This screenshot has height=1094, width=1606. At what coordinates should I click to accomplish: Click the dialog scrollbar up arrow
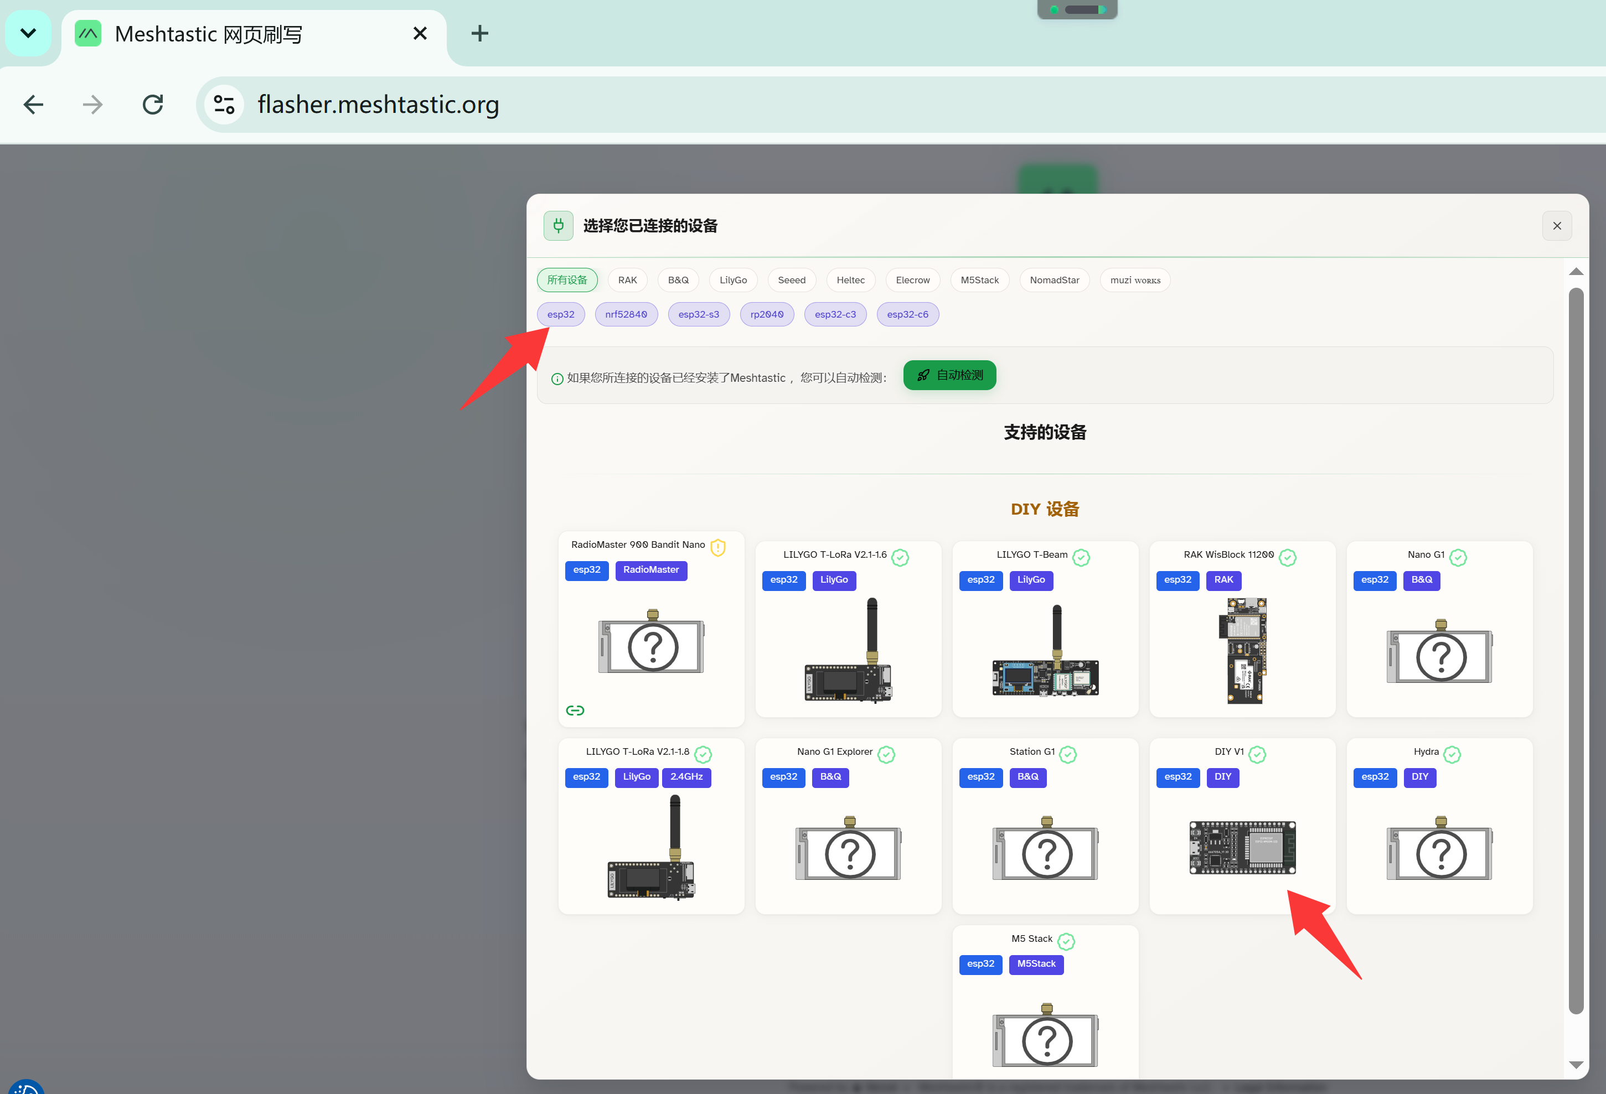coord(1576,272)
